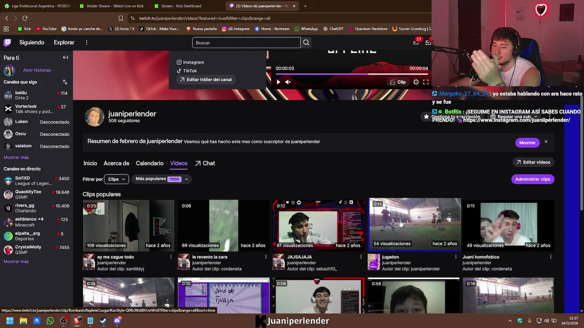Open the WhatsApp bookmark
The height and width of the screenshot is (328, 584).
point(306,29)
